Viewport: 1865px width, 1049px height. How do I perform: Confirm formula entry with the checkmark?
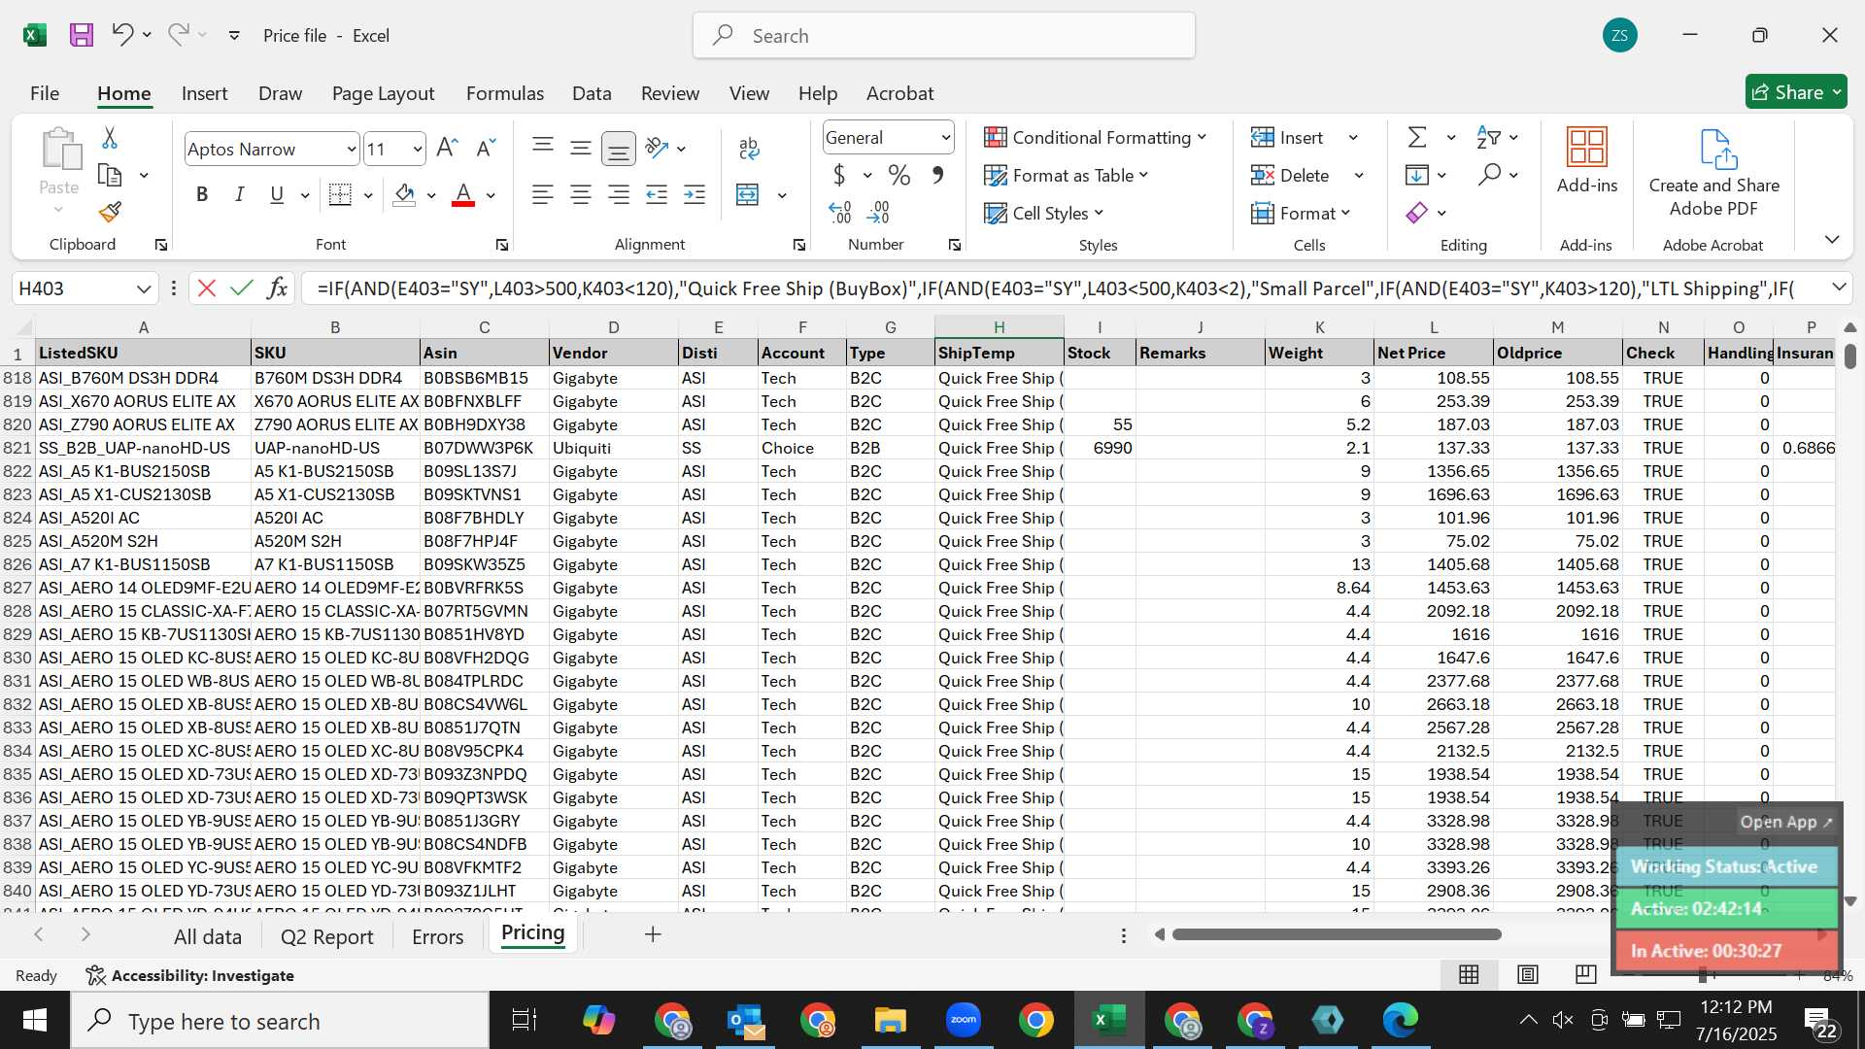[242, 288]
